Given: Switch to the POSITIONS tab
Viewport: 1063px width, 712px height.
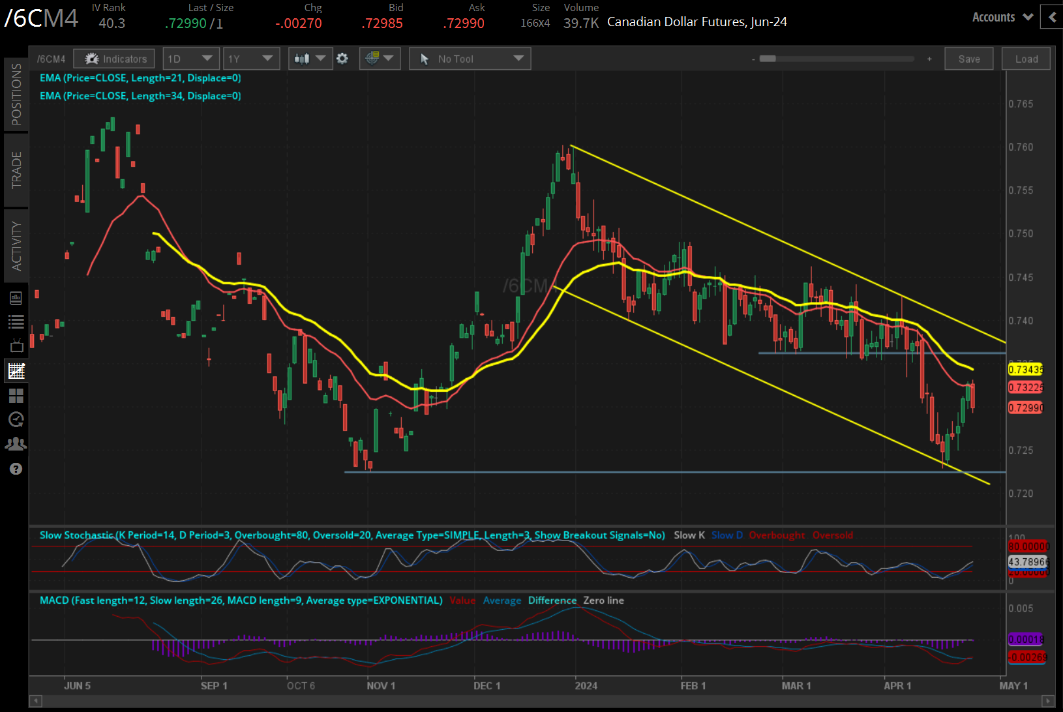Looking at the screenshot, I should pyautogui.click(x=16, y=95).
